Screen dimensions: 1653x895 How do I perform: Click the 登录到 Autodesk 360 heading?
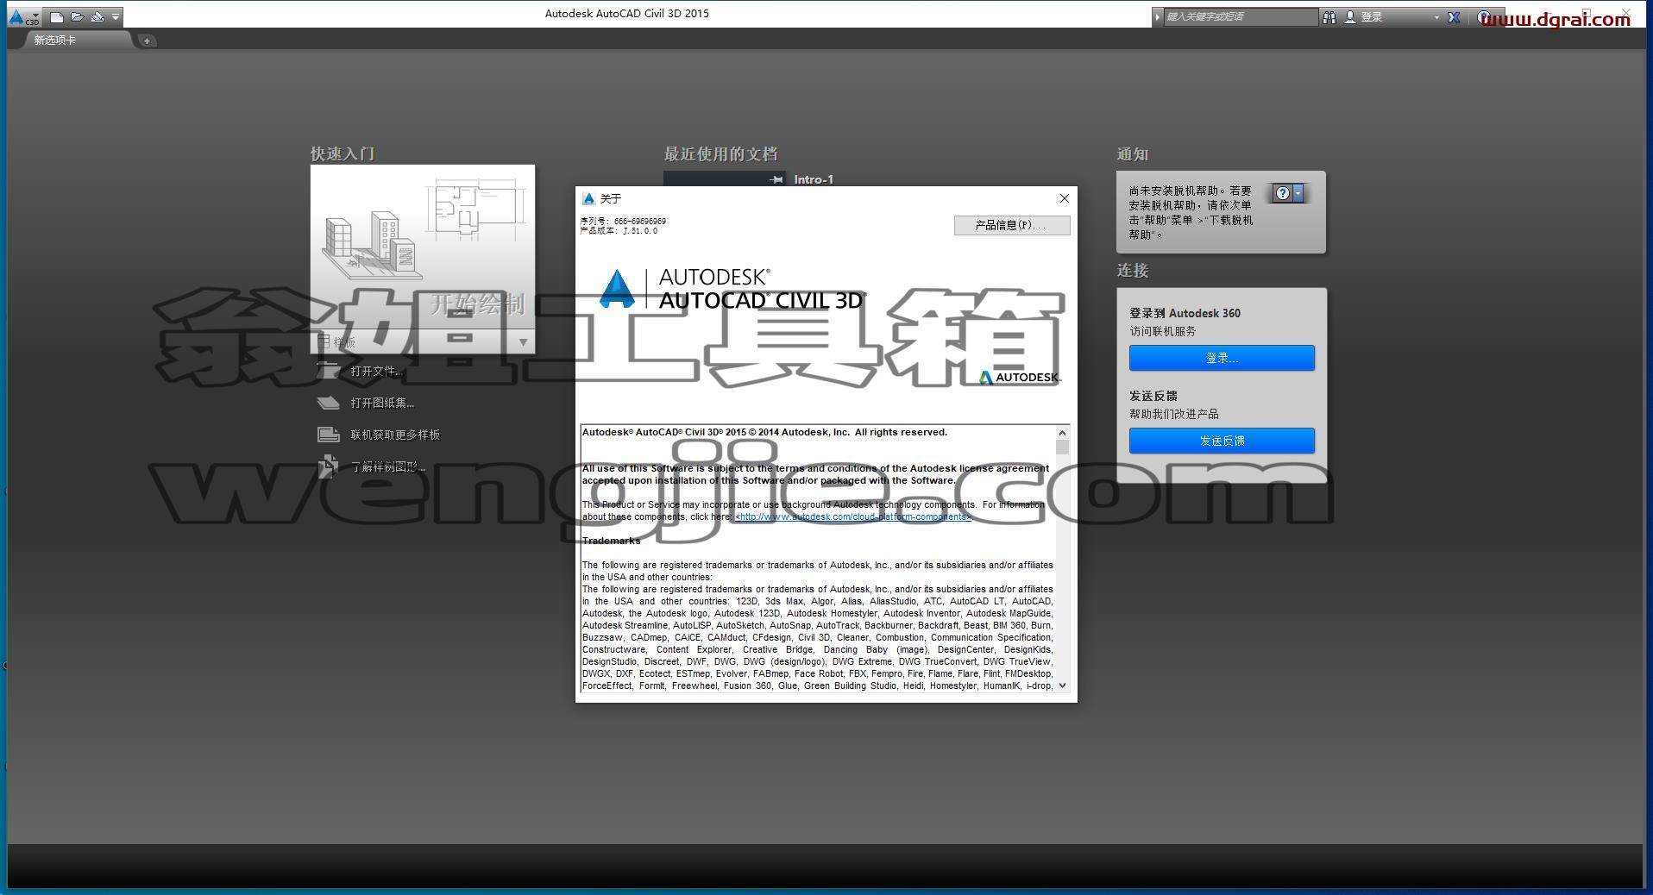(x=1185, y=313)
